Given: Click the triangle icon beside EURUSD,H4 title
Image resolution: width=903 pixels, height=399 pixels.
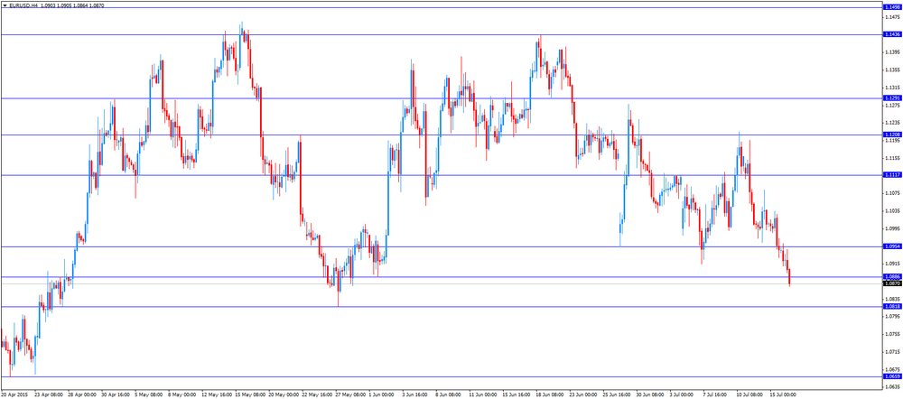Looking at the screenshot, I should pos(5,5).
